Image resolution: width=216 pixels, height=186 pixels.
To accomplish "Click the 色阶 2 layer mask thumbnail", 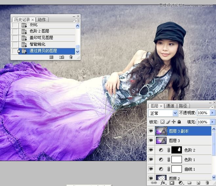I will [x=177, y=150].
